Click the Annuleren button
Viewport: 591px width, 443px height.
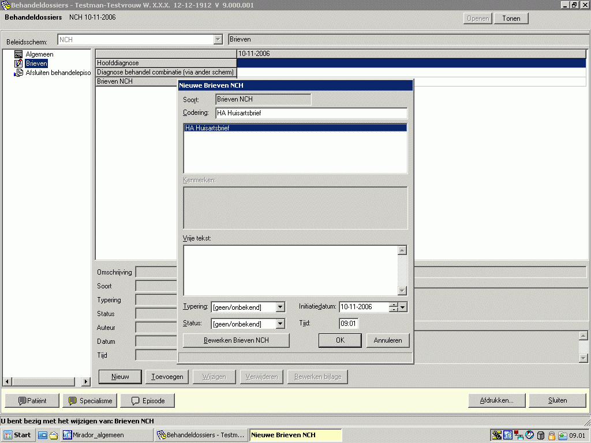(387, 340)
